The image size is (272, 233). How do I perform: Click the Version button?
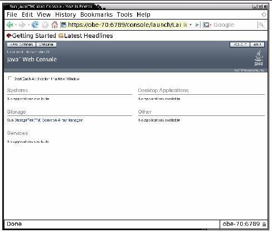pos(46,45)
